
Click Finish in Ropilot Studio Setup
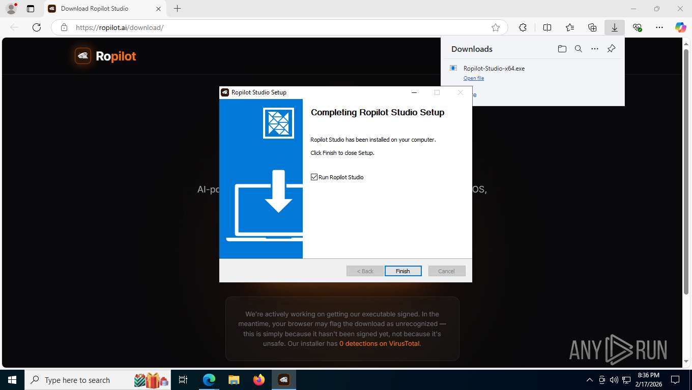click(403, 271)
